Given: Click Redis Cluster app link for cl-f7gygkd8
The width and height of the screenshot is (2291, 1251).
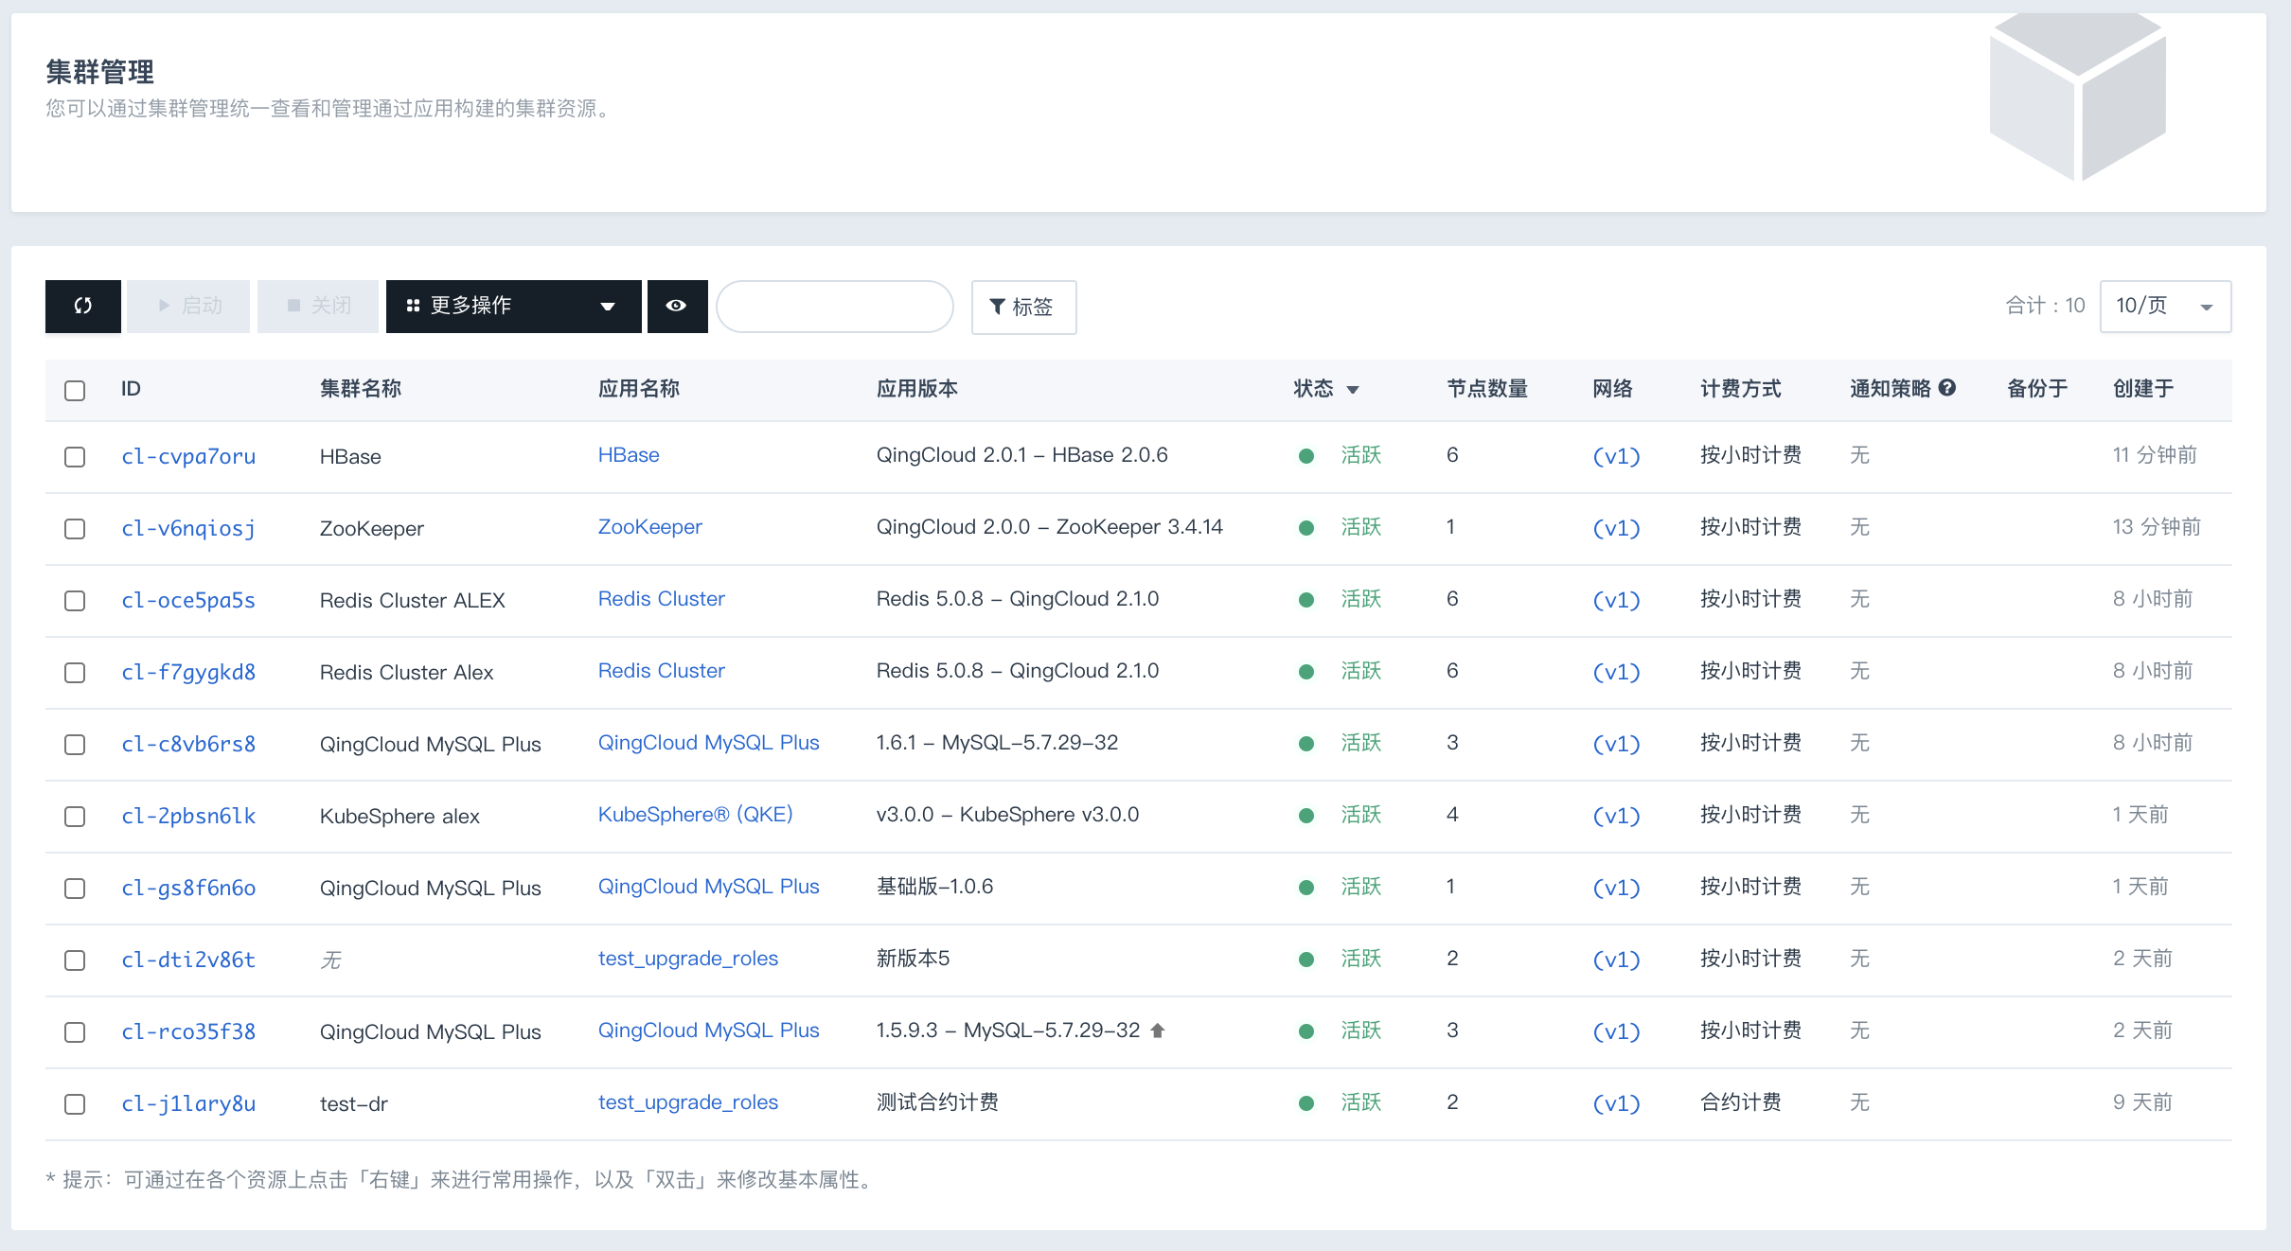Looking at the screenshot, I should (x=661, y=671).
